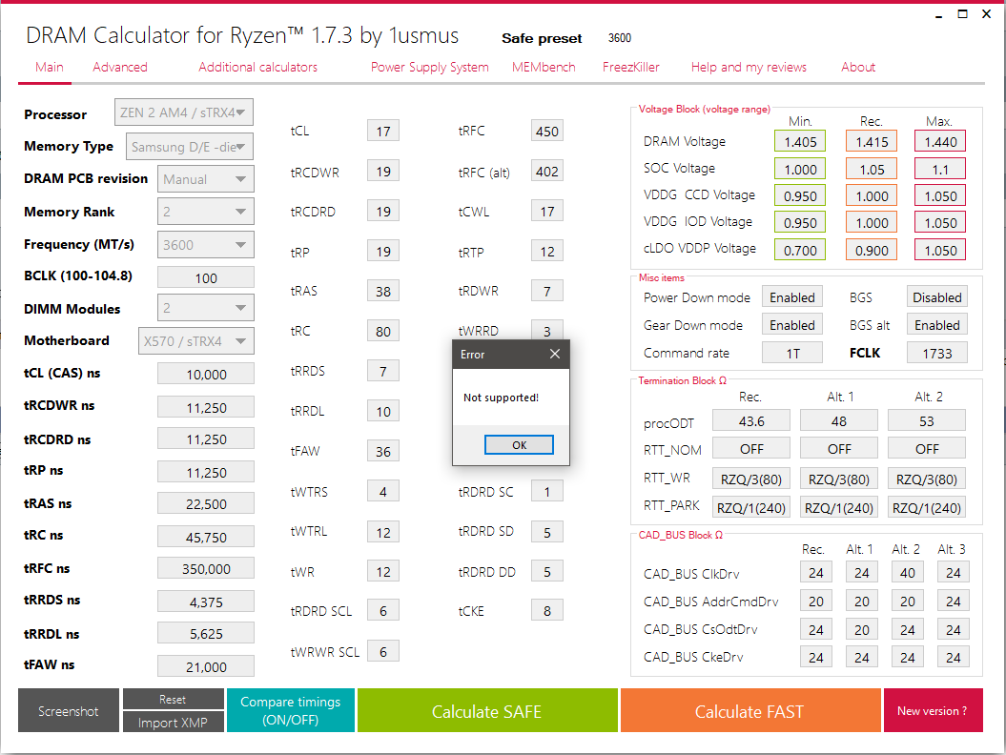The width and height of the screenshot is (1006, 755).
Task: Open the Power Supply System tab
Action: 430,68
